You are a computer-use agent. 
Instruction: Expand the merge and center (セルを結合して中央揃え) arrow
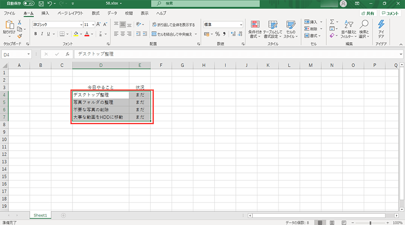coord(196,34)
